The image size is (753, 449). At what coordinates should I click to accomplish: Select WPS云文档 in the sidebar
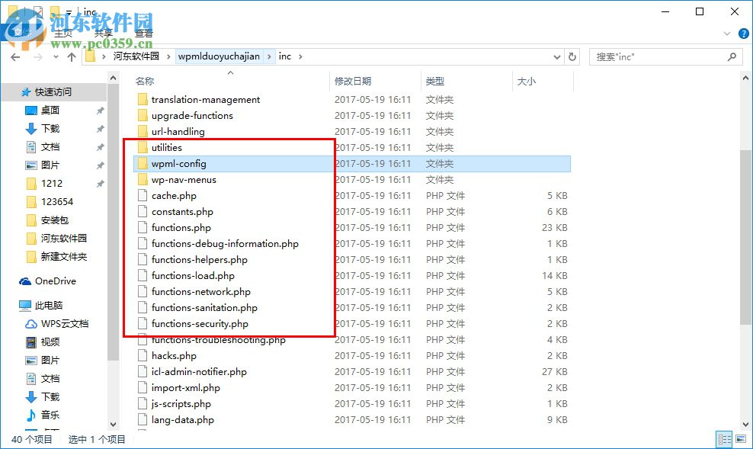(x=63, y=323)
